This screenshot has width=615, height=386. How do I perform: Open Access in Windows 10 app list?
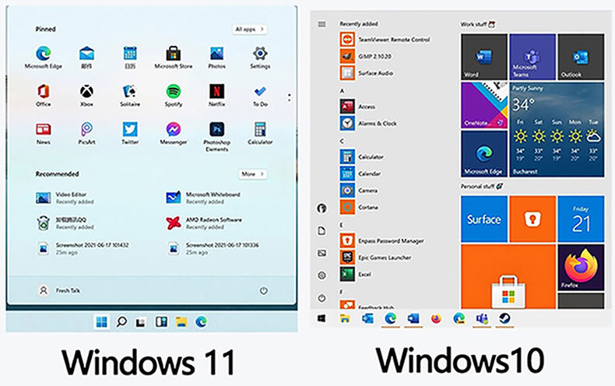point(357,107)
